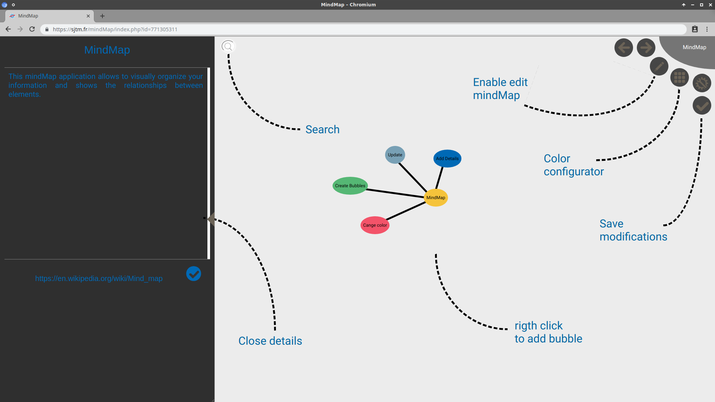Click the search magnifier icon
The width and height of the screenshot is (715, 402).
pyautogui.click(x=228, y=46)
